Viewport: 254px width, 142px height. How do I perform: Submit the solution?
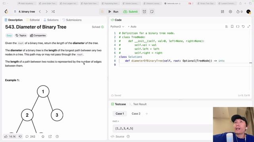coord(131,11)
